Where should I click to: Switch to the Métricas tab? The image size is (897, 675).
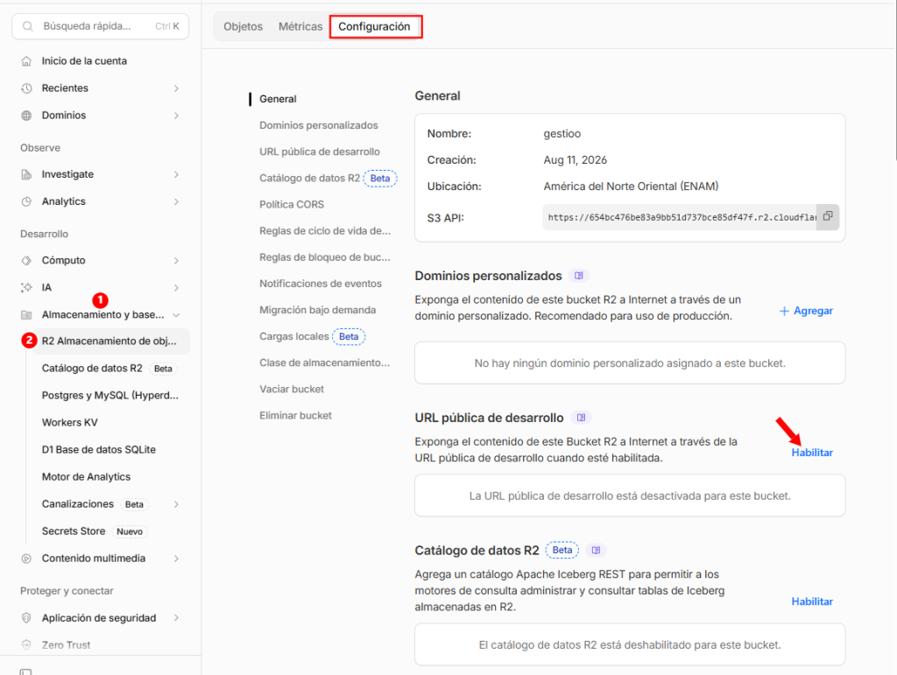tap(300, 26)
